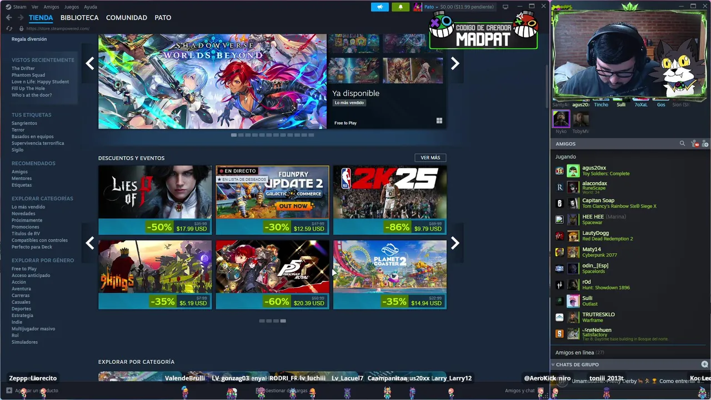The width and height of the screenshot is (711, 400).
Task: Select first featured carousel page dot
Action: click(x=234, y=135)
